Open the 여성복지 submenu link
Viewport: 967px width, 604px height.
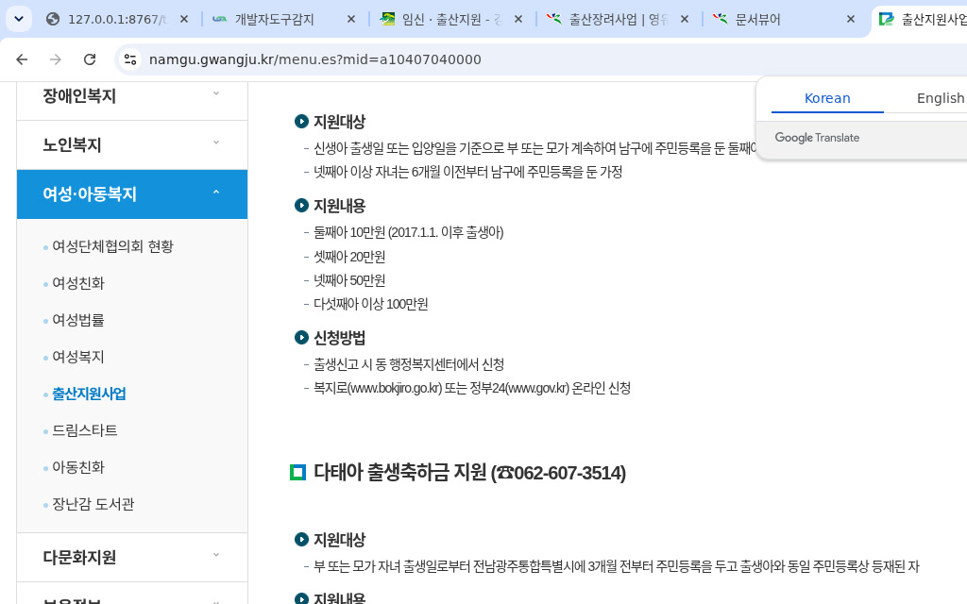(78, 357)
